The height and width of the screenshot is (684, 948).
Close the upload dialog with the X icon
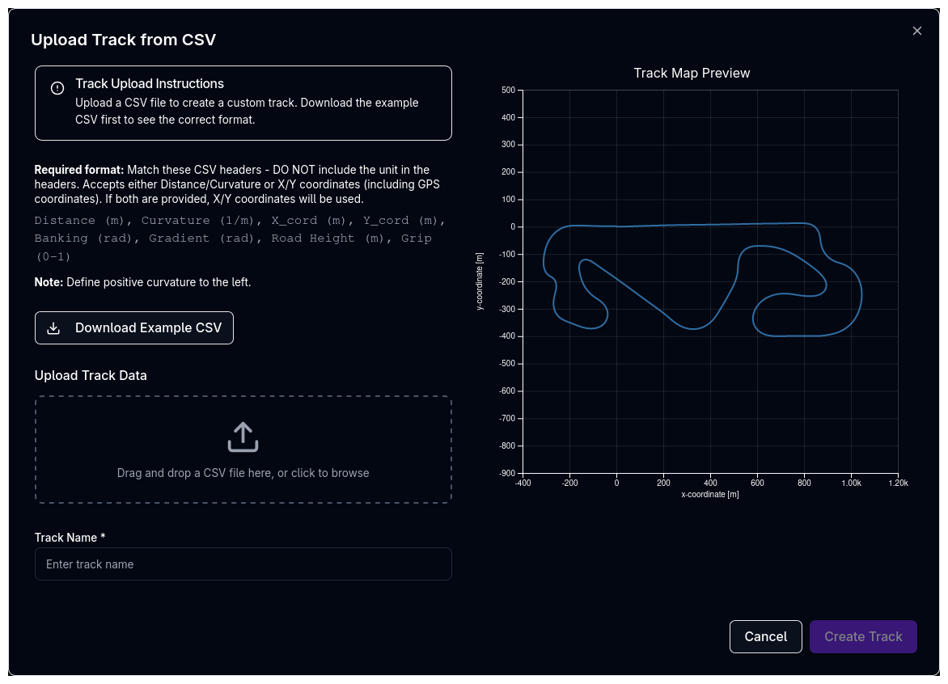click(x=916, y=31)
